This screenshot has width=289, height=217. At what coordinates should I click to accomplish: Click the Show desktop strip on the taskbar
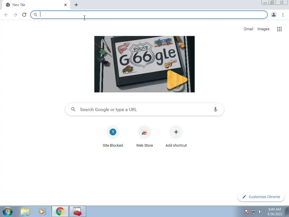[x=287, y=211]
